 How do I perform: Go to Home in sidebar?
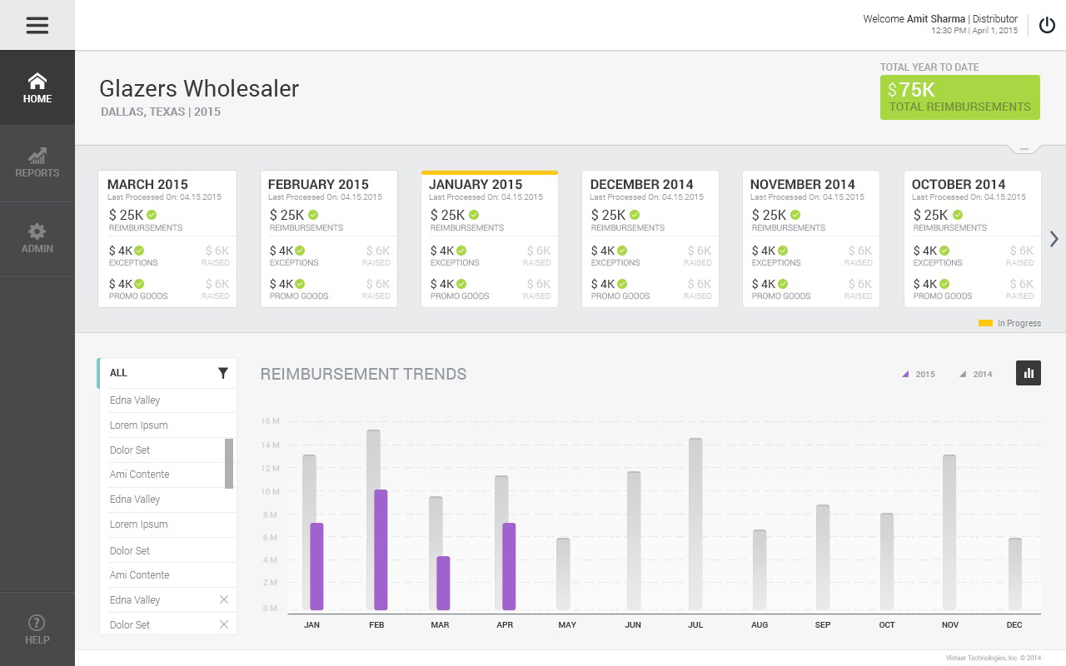tap(37, 88)
